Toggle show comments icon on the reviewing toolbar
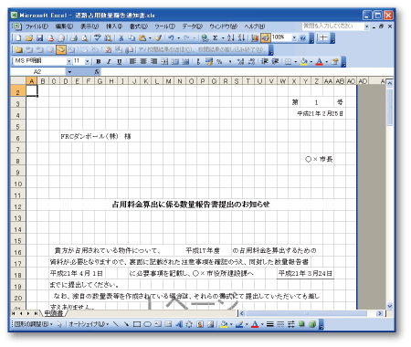 [61, 49]
